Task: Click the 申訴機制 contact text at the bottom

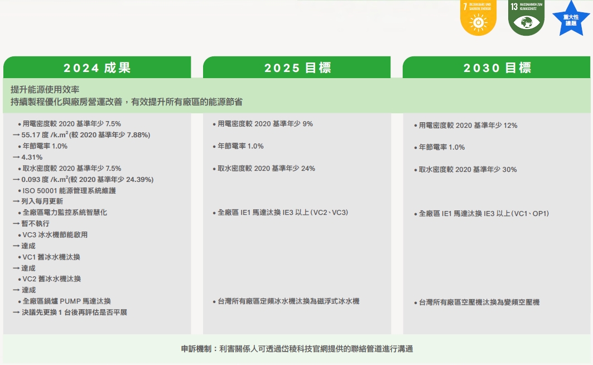Action: click(x=297, y=349)
